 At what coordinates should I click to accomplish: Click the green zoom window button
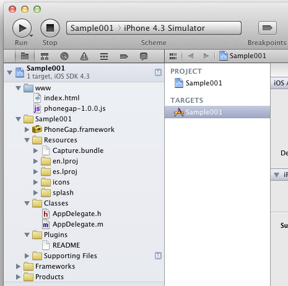[37, 9]
